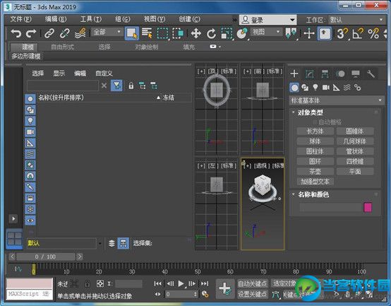Expand the 多边形建模 panel

click(26, 56)
